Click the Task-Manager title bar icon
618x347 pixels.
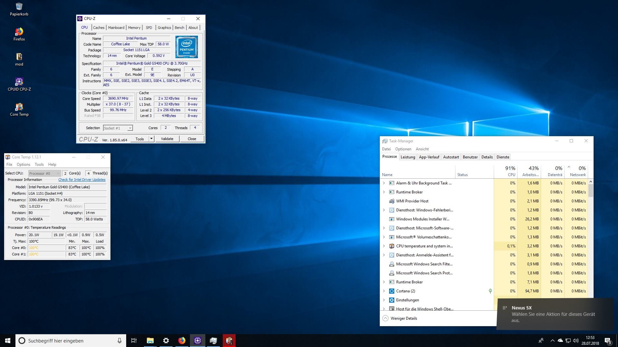[385, 141]
